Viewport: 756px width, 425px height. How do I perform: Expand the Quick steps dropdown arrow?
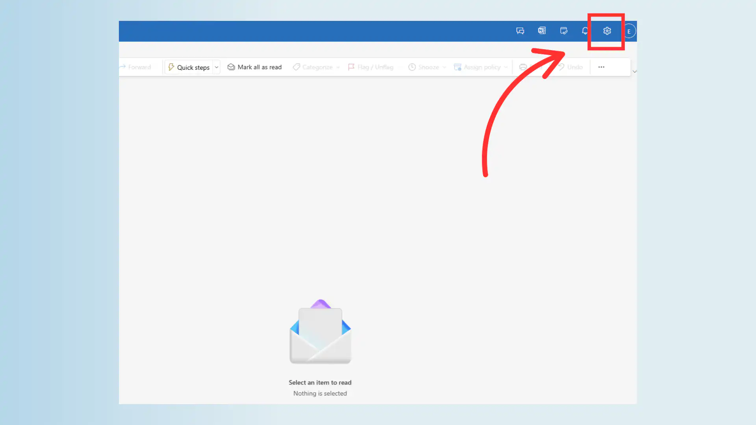216,67
